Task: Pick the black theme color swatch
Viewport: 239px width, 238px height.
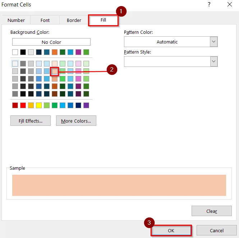Action: (x=23, y=52)
